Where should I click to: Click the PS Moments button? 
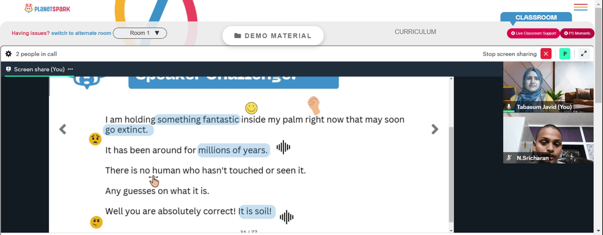[577, 33]
